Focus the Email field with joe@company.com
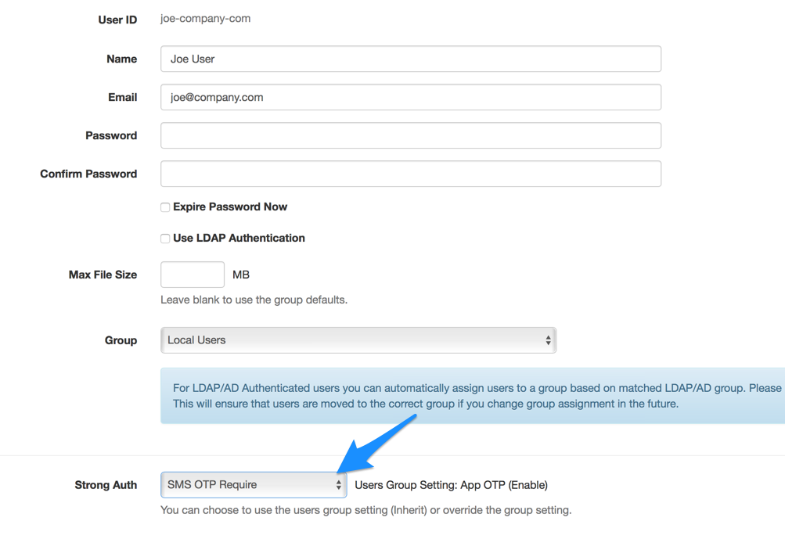 410,97
